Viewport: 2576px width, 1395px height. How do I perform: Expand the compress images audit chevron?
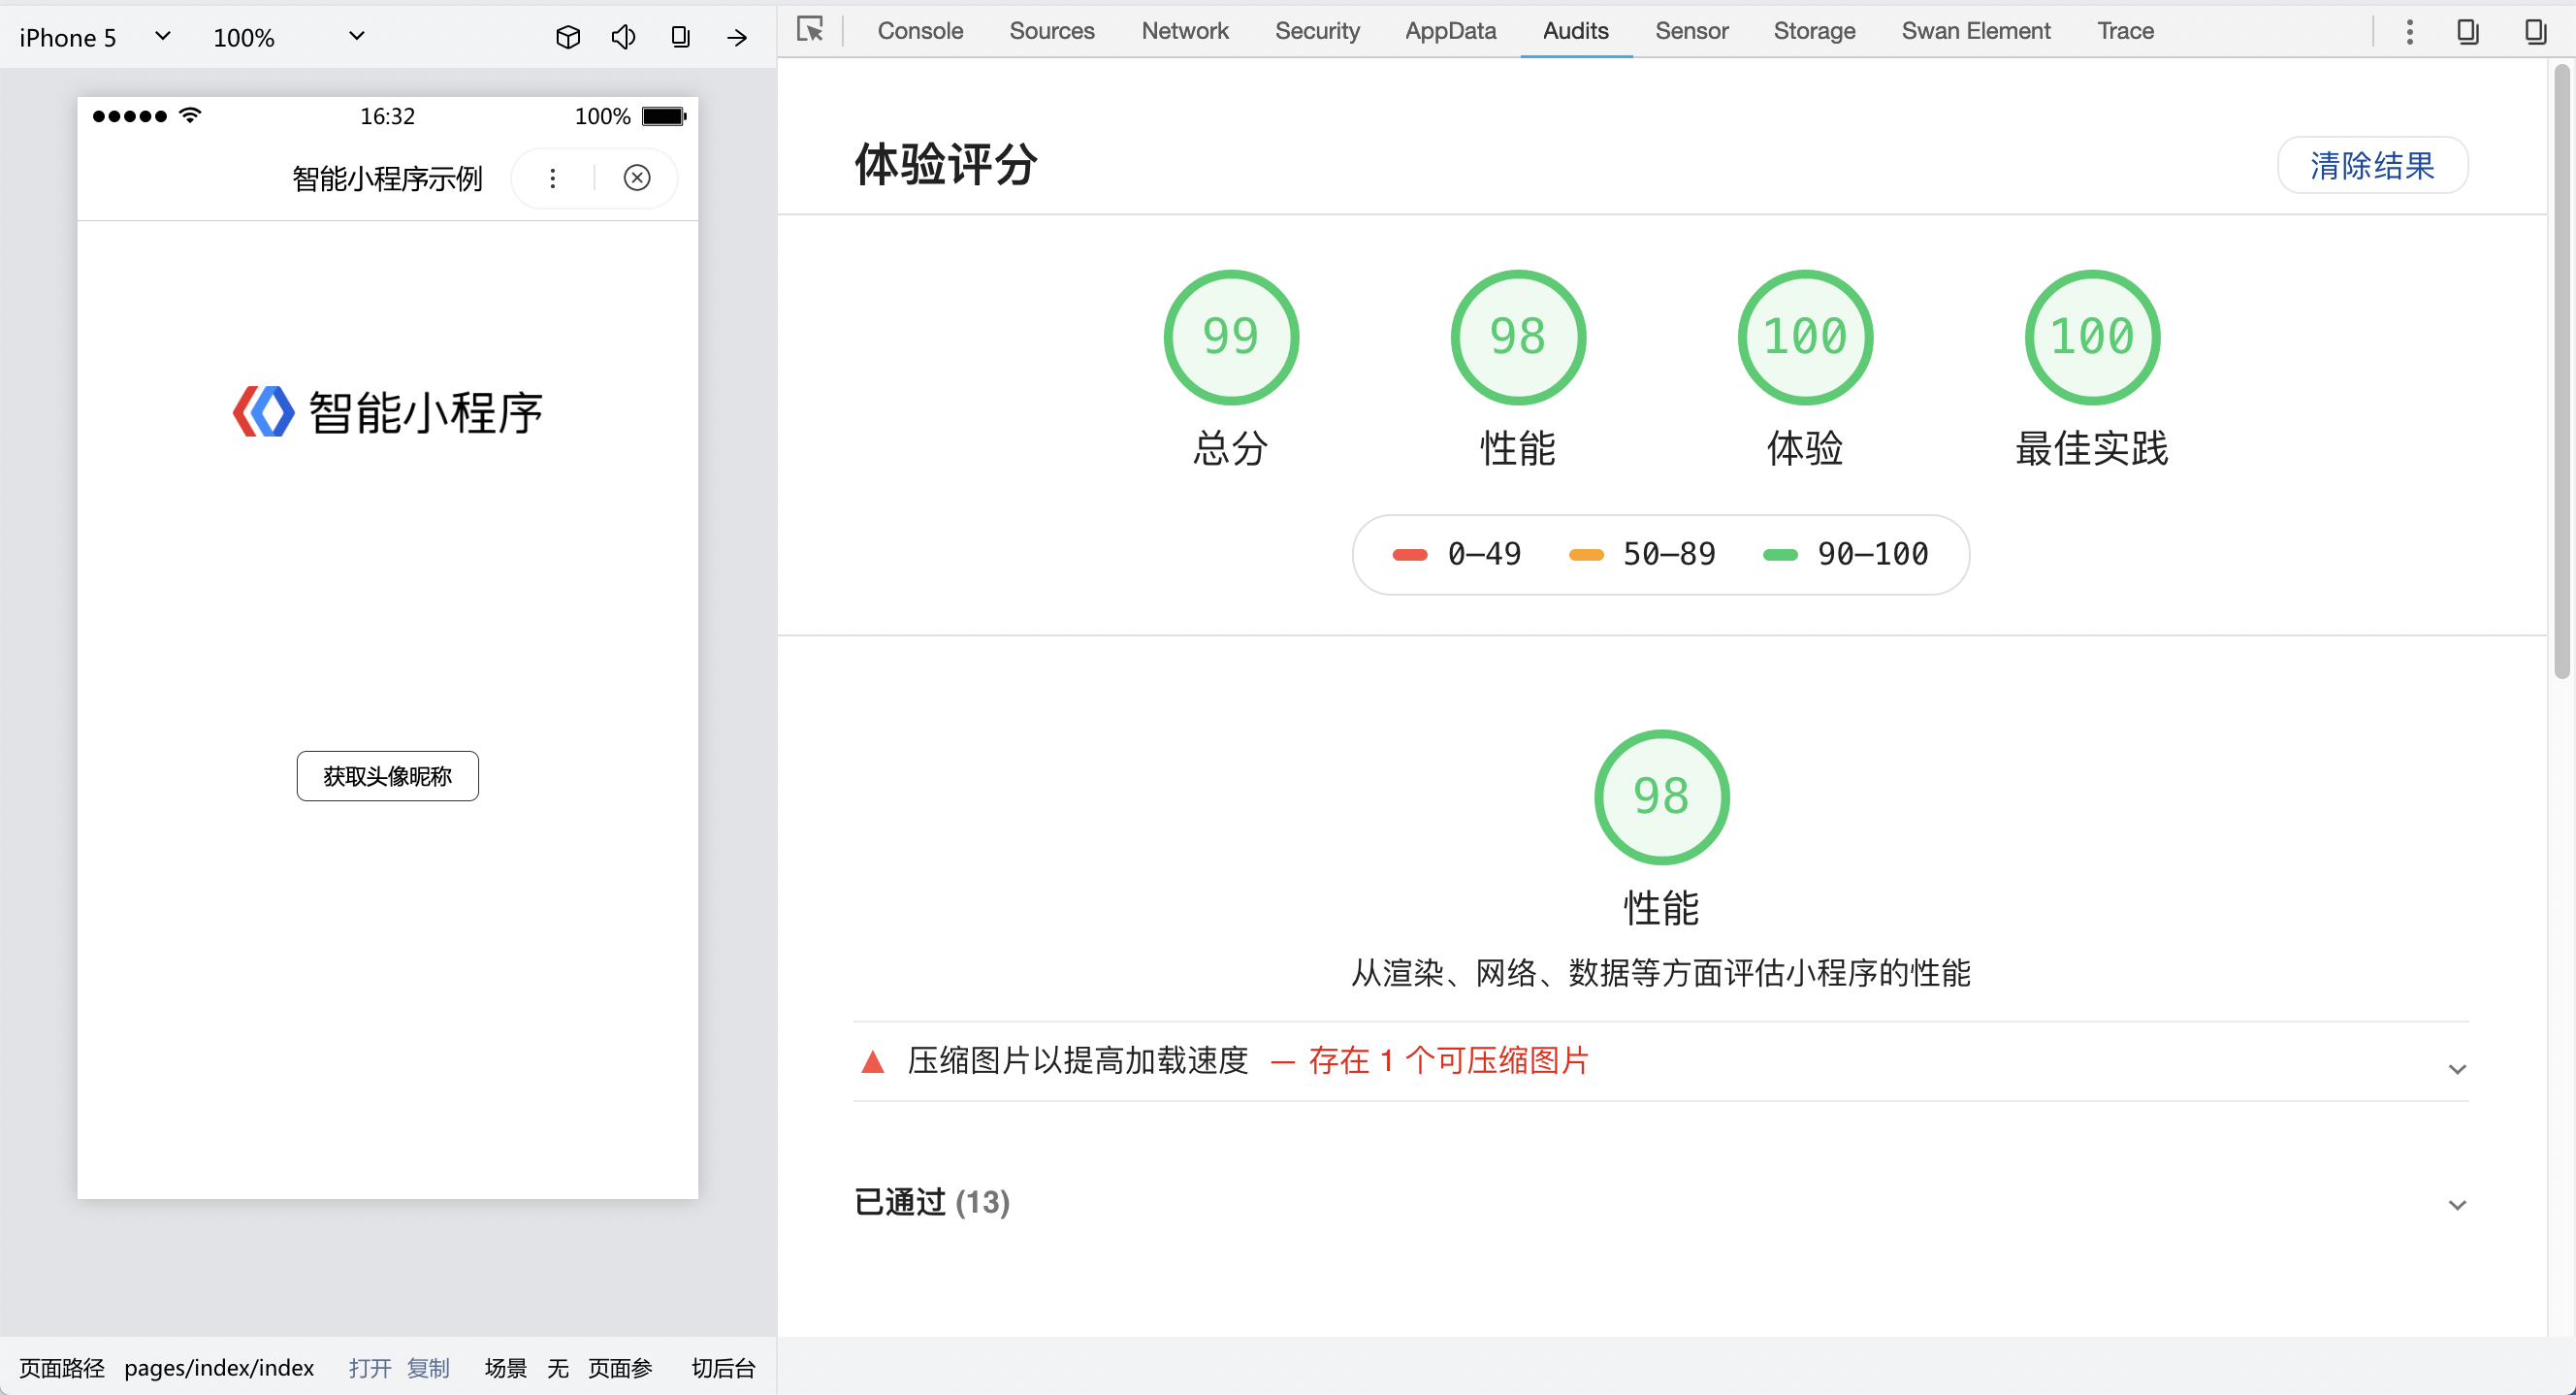(x=2457, y=1070)
